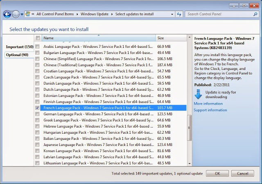262x184 pixels.
Task: Check the Arabic Language Pack checkbox
Action: tap(37, 47)
